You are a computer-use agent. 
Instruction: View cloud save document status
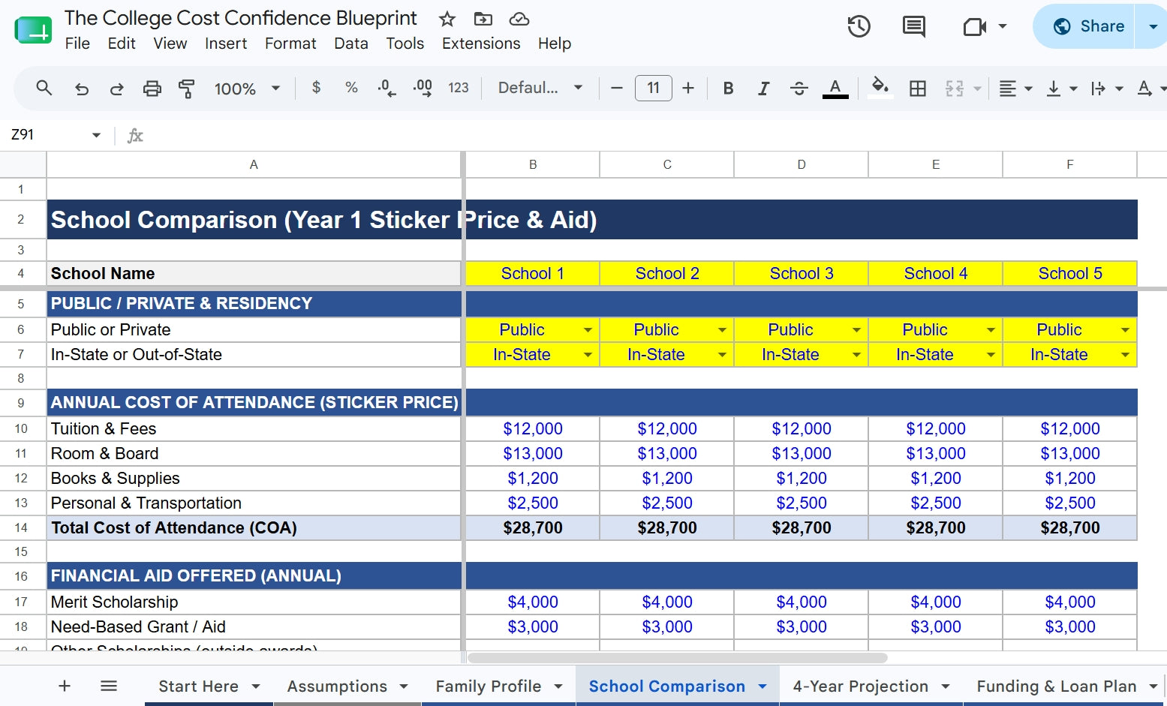tap(519, 19)
